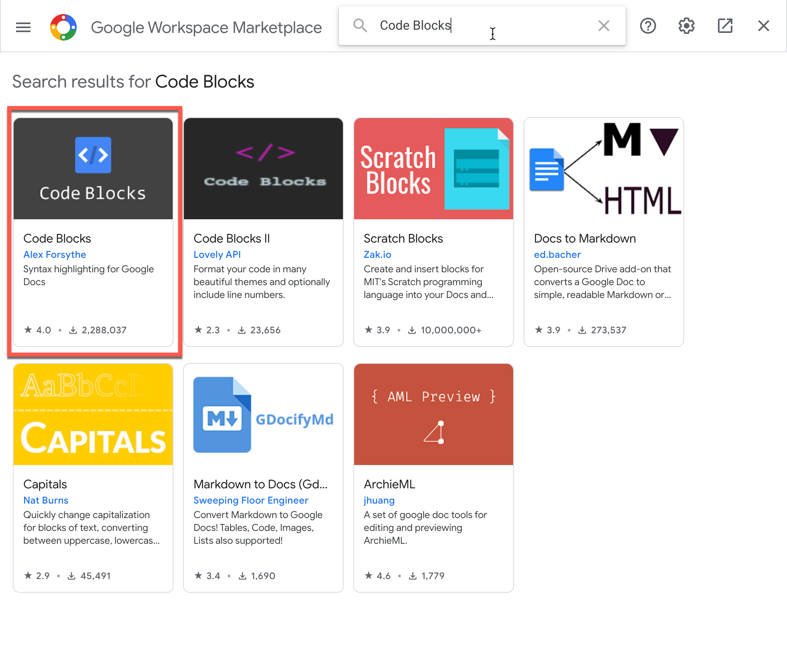Viewport: 787px width, 657px height.
Task: Click the open in new window icon
Action: pyautogui.click(x=725, y=26)
